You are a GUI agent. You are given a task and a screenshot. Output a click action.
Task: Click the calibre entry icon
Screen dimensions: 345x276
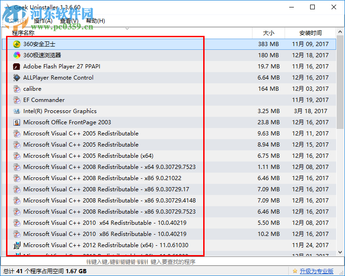pos(17,89)
